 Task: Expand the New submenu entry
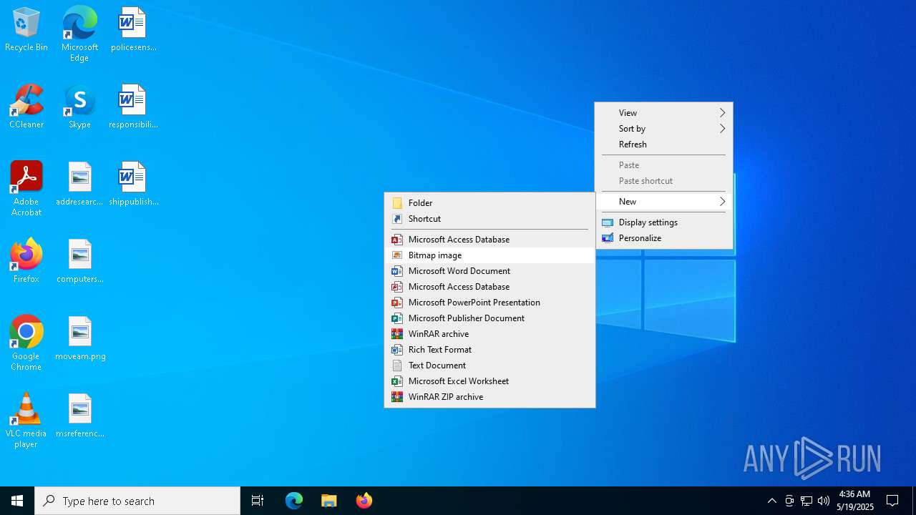click(x=664, y=201)
